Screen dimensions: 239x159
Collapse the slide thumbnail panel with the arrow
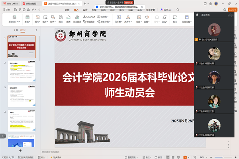pyautogui.click(x=36, y=30)
